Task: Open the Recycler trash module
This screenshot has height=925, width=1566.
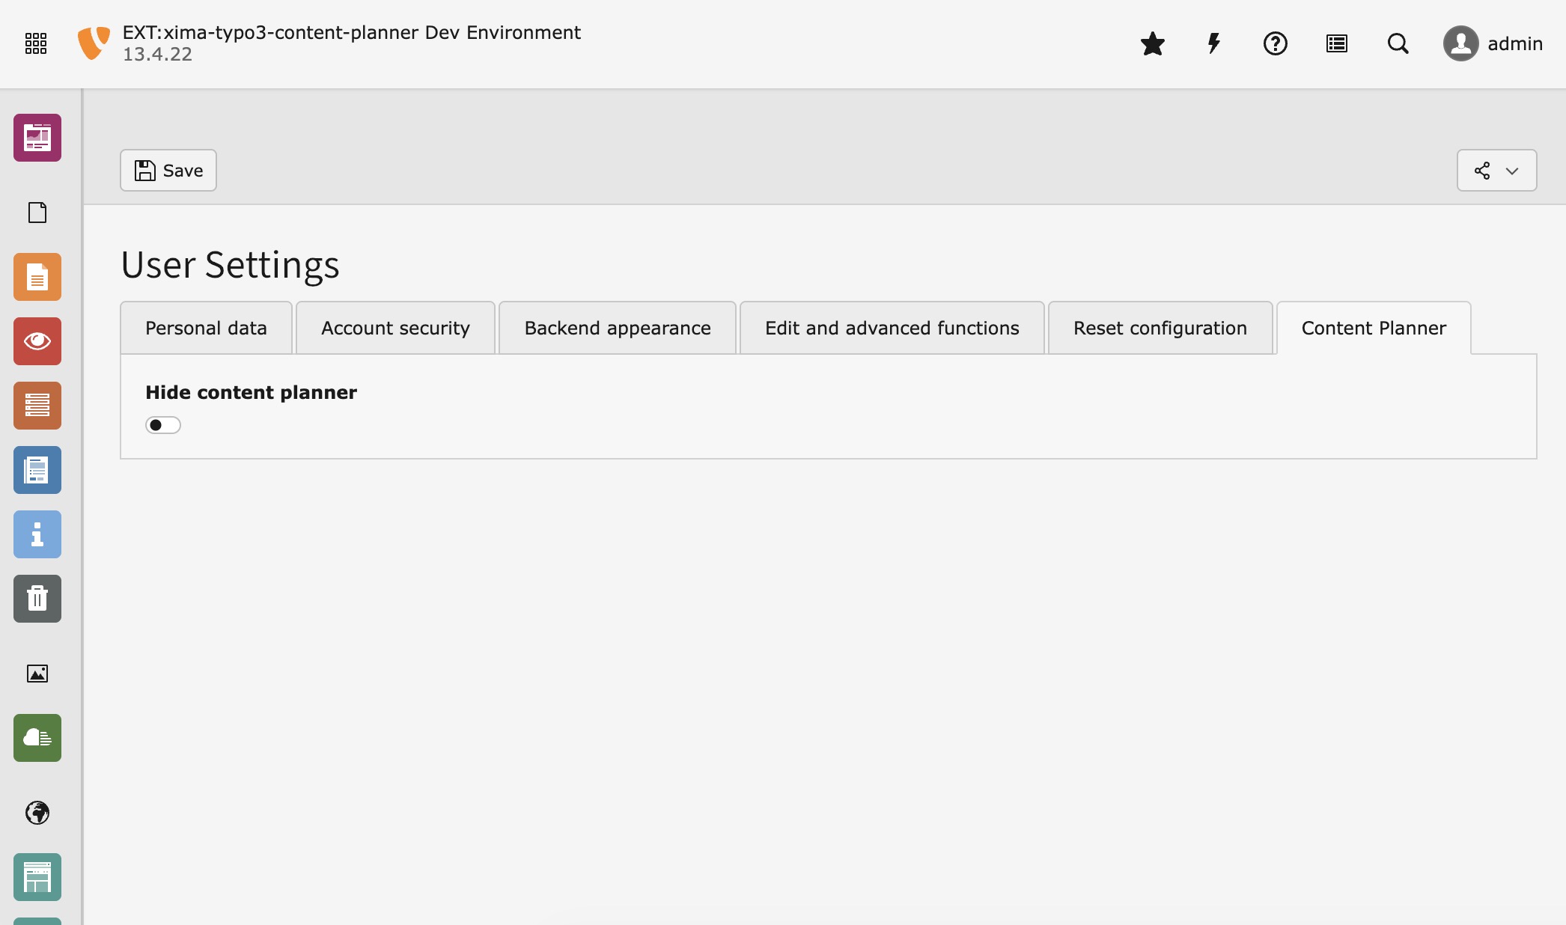Action: tap(37, 599)
